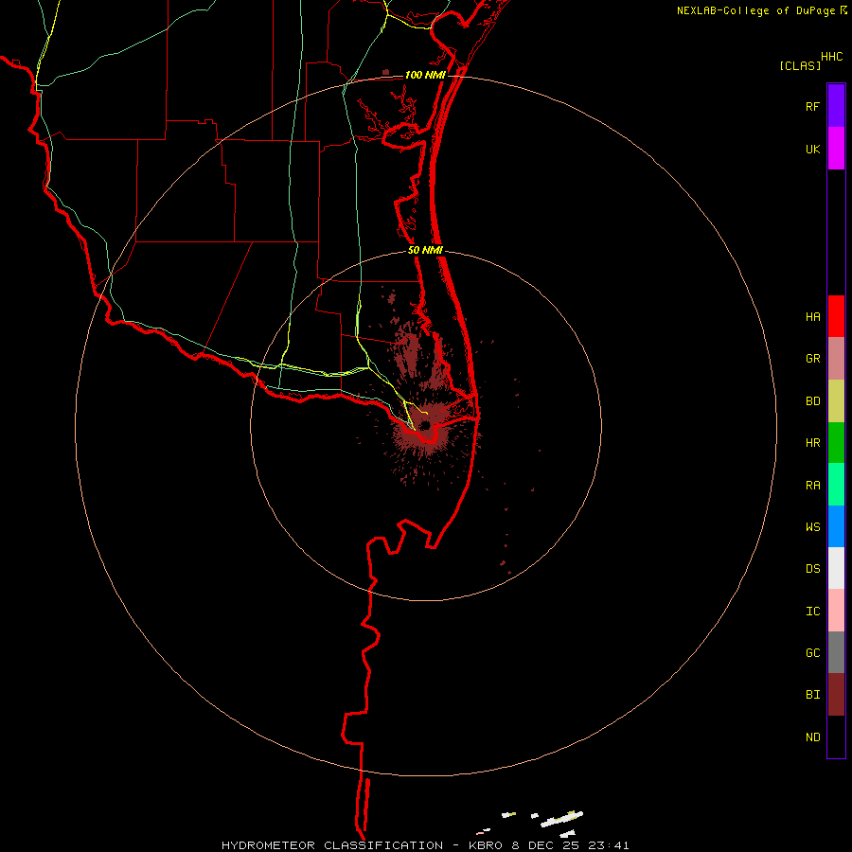Click the RF purple legend swatch
Image resolution: width=852 pixels, height=852 pixels.
point(836,106)
